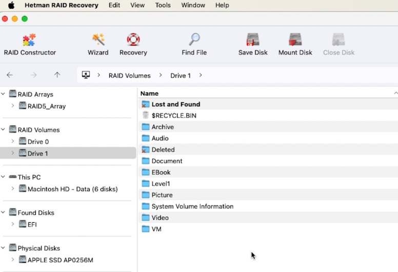Collapse the RAID Arrays section
Viewport: 398px width, 272px height.
coord(3,94)
